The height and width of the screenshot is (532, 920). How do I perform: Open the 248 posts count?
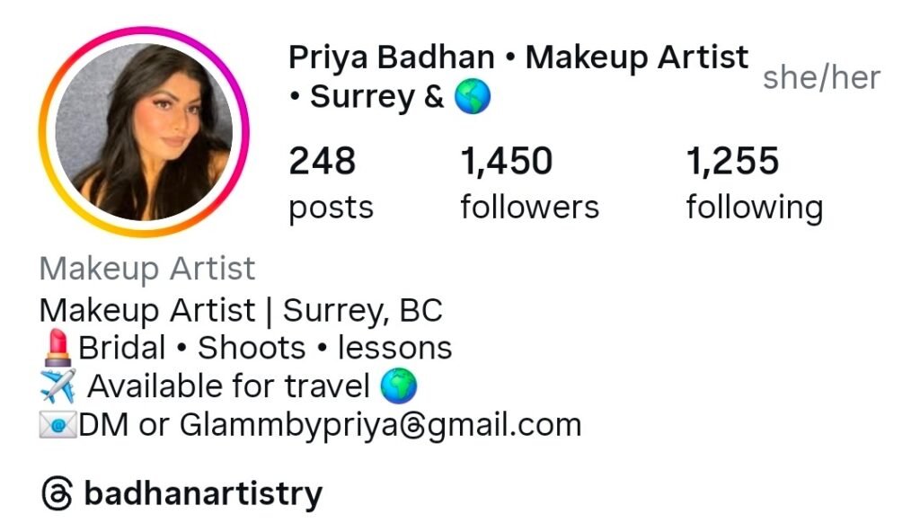coord(331,183)
